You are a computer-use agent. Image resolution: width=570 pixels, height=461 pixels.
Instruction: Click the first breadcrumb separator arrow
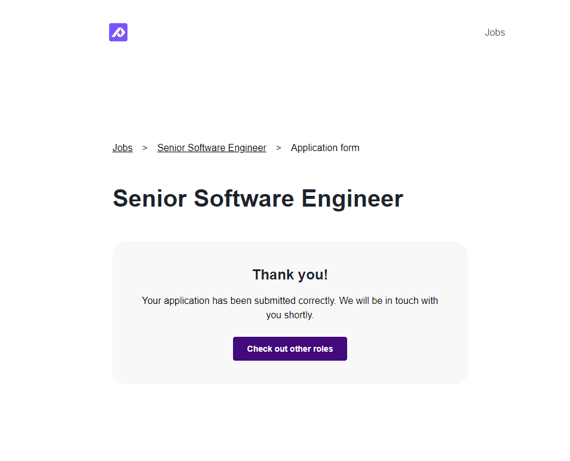coord(145,148)
